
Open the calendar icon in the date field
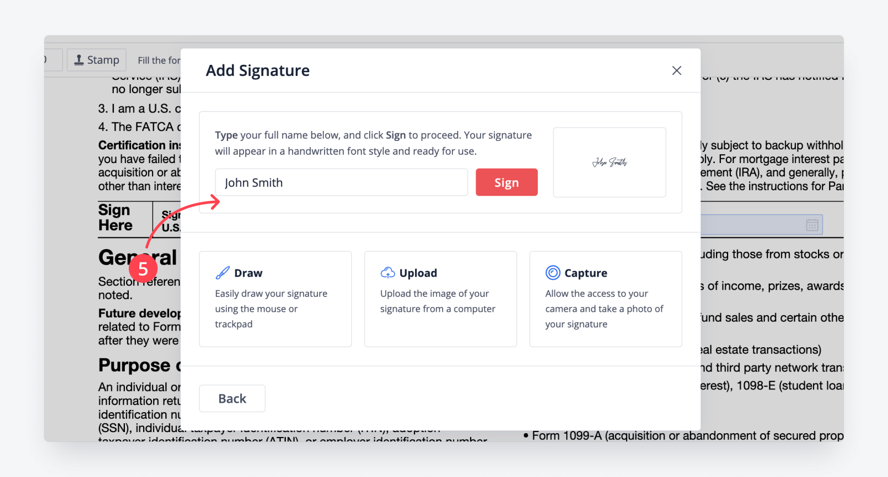[812, 225]
